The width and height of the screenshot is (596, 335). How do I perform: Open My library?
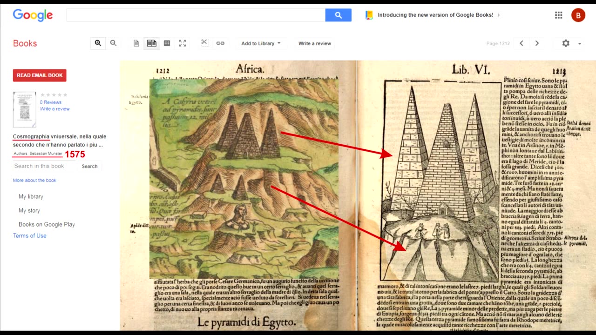coord(31,196)
